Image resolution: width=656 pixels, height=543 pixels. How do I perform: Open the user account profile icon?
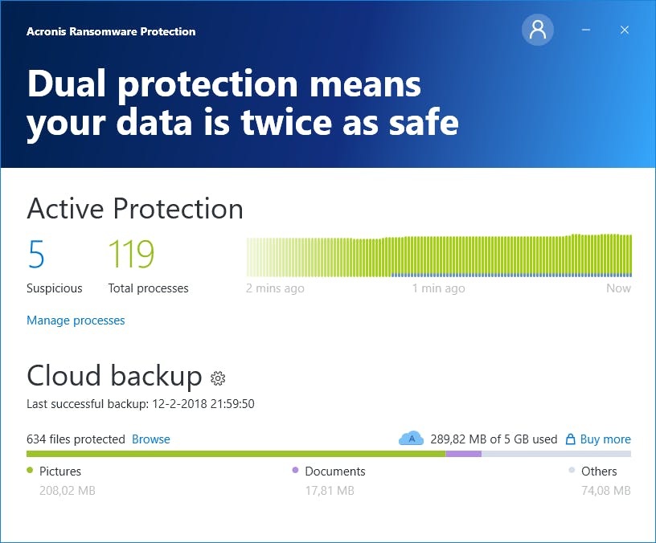pyautogui.click(x=538, y=31)
